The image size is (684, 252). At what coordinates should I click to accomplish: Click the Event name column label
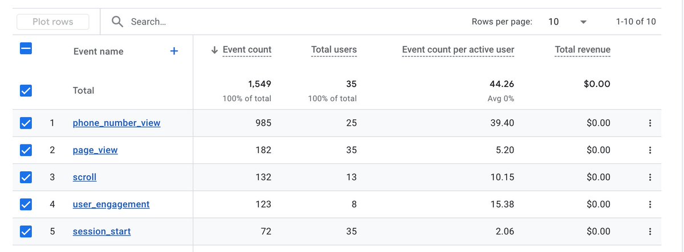[x=99, y=51]
